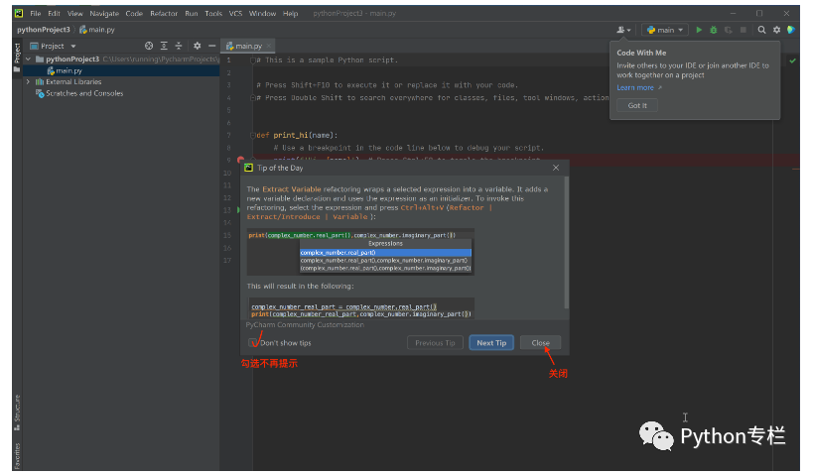
Task: Expand the External Libraries node
Action: [x=29, y=82]
